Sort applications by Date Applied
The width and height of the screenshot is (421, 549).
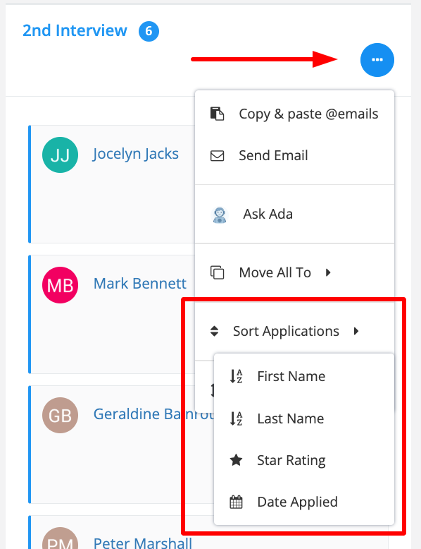(x=304, y=502)
